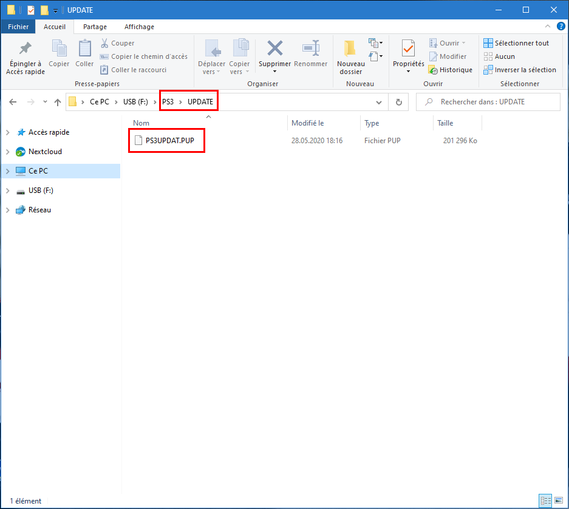Choose Copier le chemin d'accès
Viewport: 569px width, 509px height.
[x=144, y=56]
